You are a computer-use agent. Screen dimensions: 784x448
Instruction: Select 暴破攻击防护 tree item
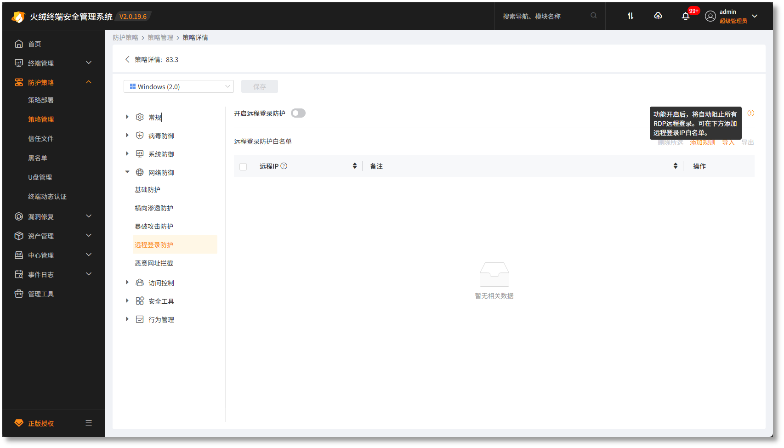154,227
